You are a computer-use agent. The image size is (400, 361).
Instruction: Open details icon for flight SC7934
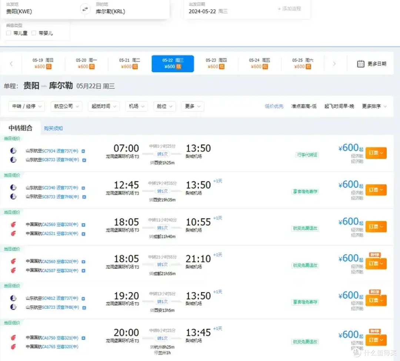click(x=83, y=151)
